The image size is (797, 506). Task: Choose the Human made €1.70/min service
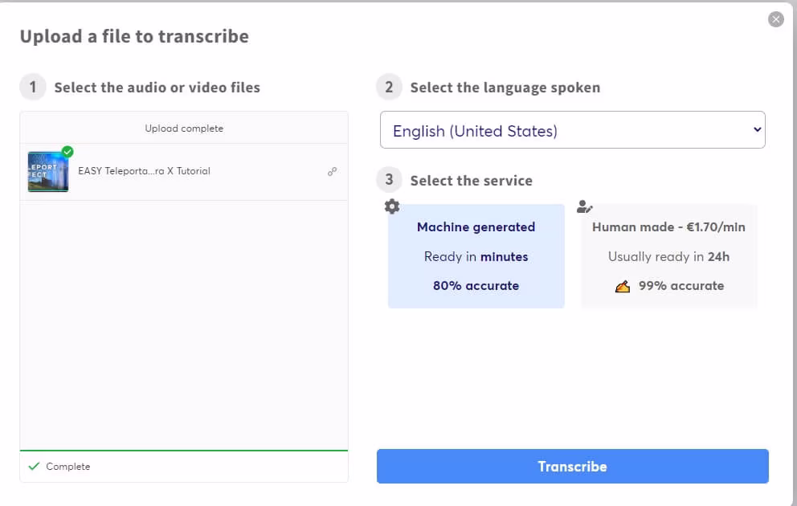coord(668,256)
